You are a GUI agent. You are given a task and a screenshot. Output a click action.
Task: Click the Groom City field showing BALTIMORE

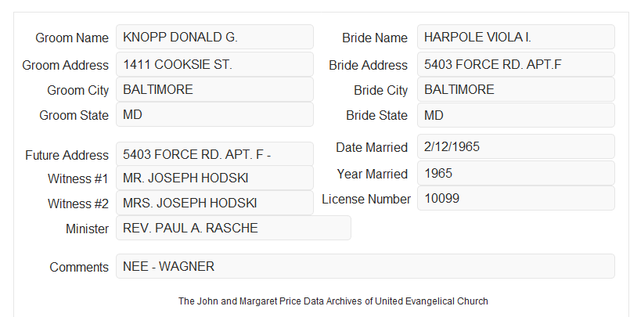[214, 89]
